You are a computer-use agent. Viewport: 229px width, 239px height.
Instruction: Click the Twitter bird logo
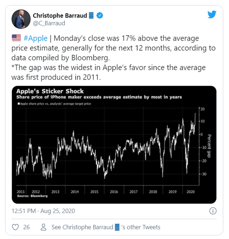[x=212, y=15]
